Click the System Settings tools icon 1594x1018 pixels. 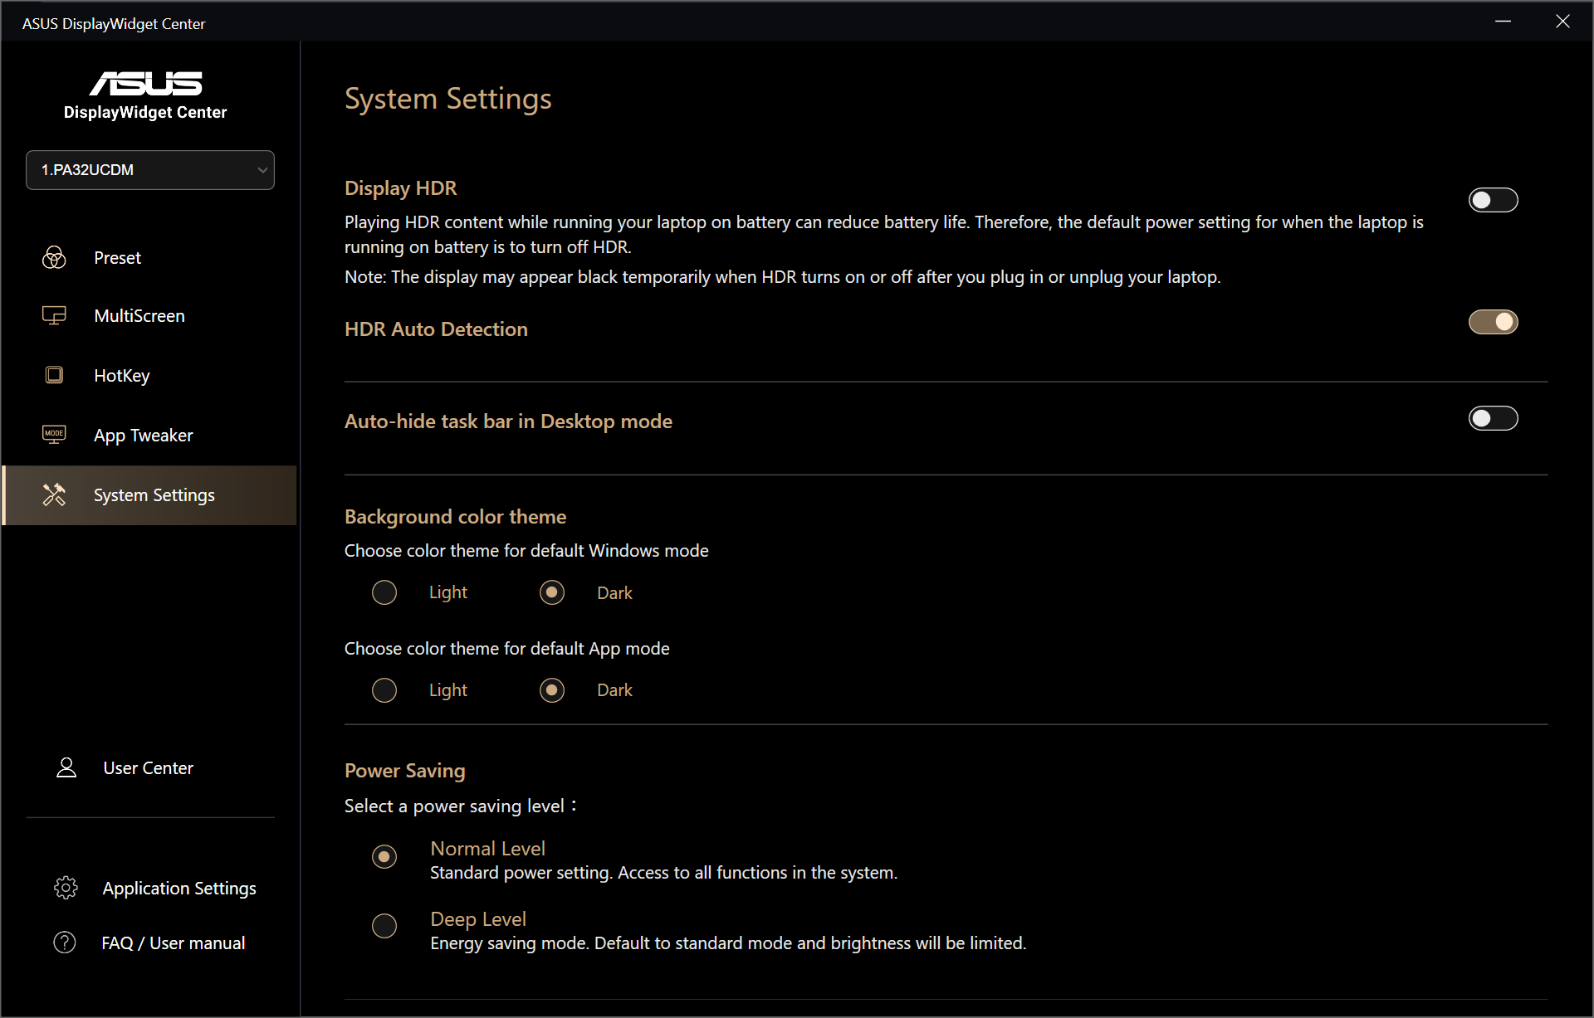coord(54,494)
